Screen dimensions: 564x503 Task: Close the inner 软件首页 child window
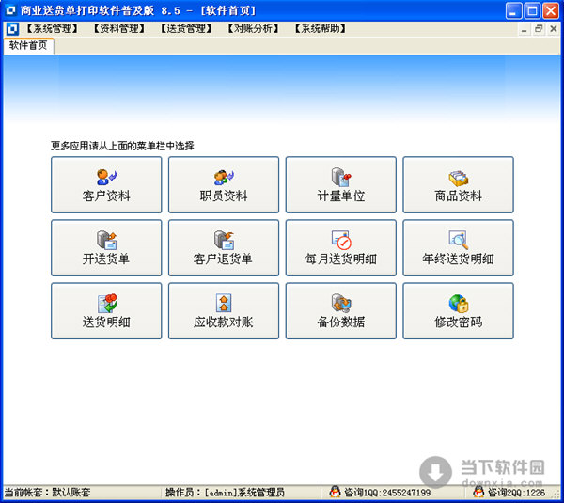[554, 29]
